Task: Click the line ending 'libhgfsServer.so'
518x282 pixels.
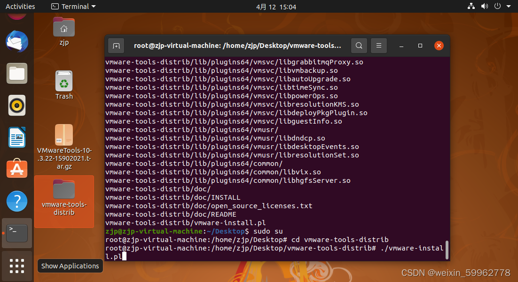Action: [x=228, y=180]
